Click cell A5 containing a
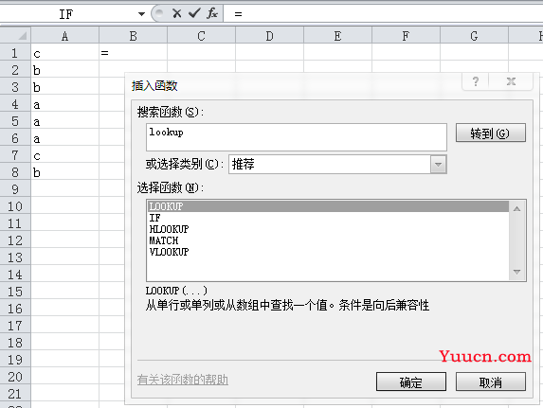The width and height of the screenshot is (543, 408). 64,121
